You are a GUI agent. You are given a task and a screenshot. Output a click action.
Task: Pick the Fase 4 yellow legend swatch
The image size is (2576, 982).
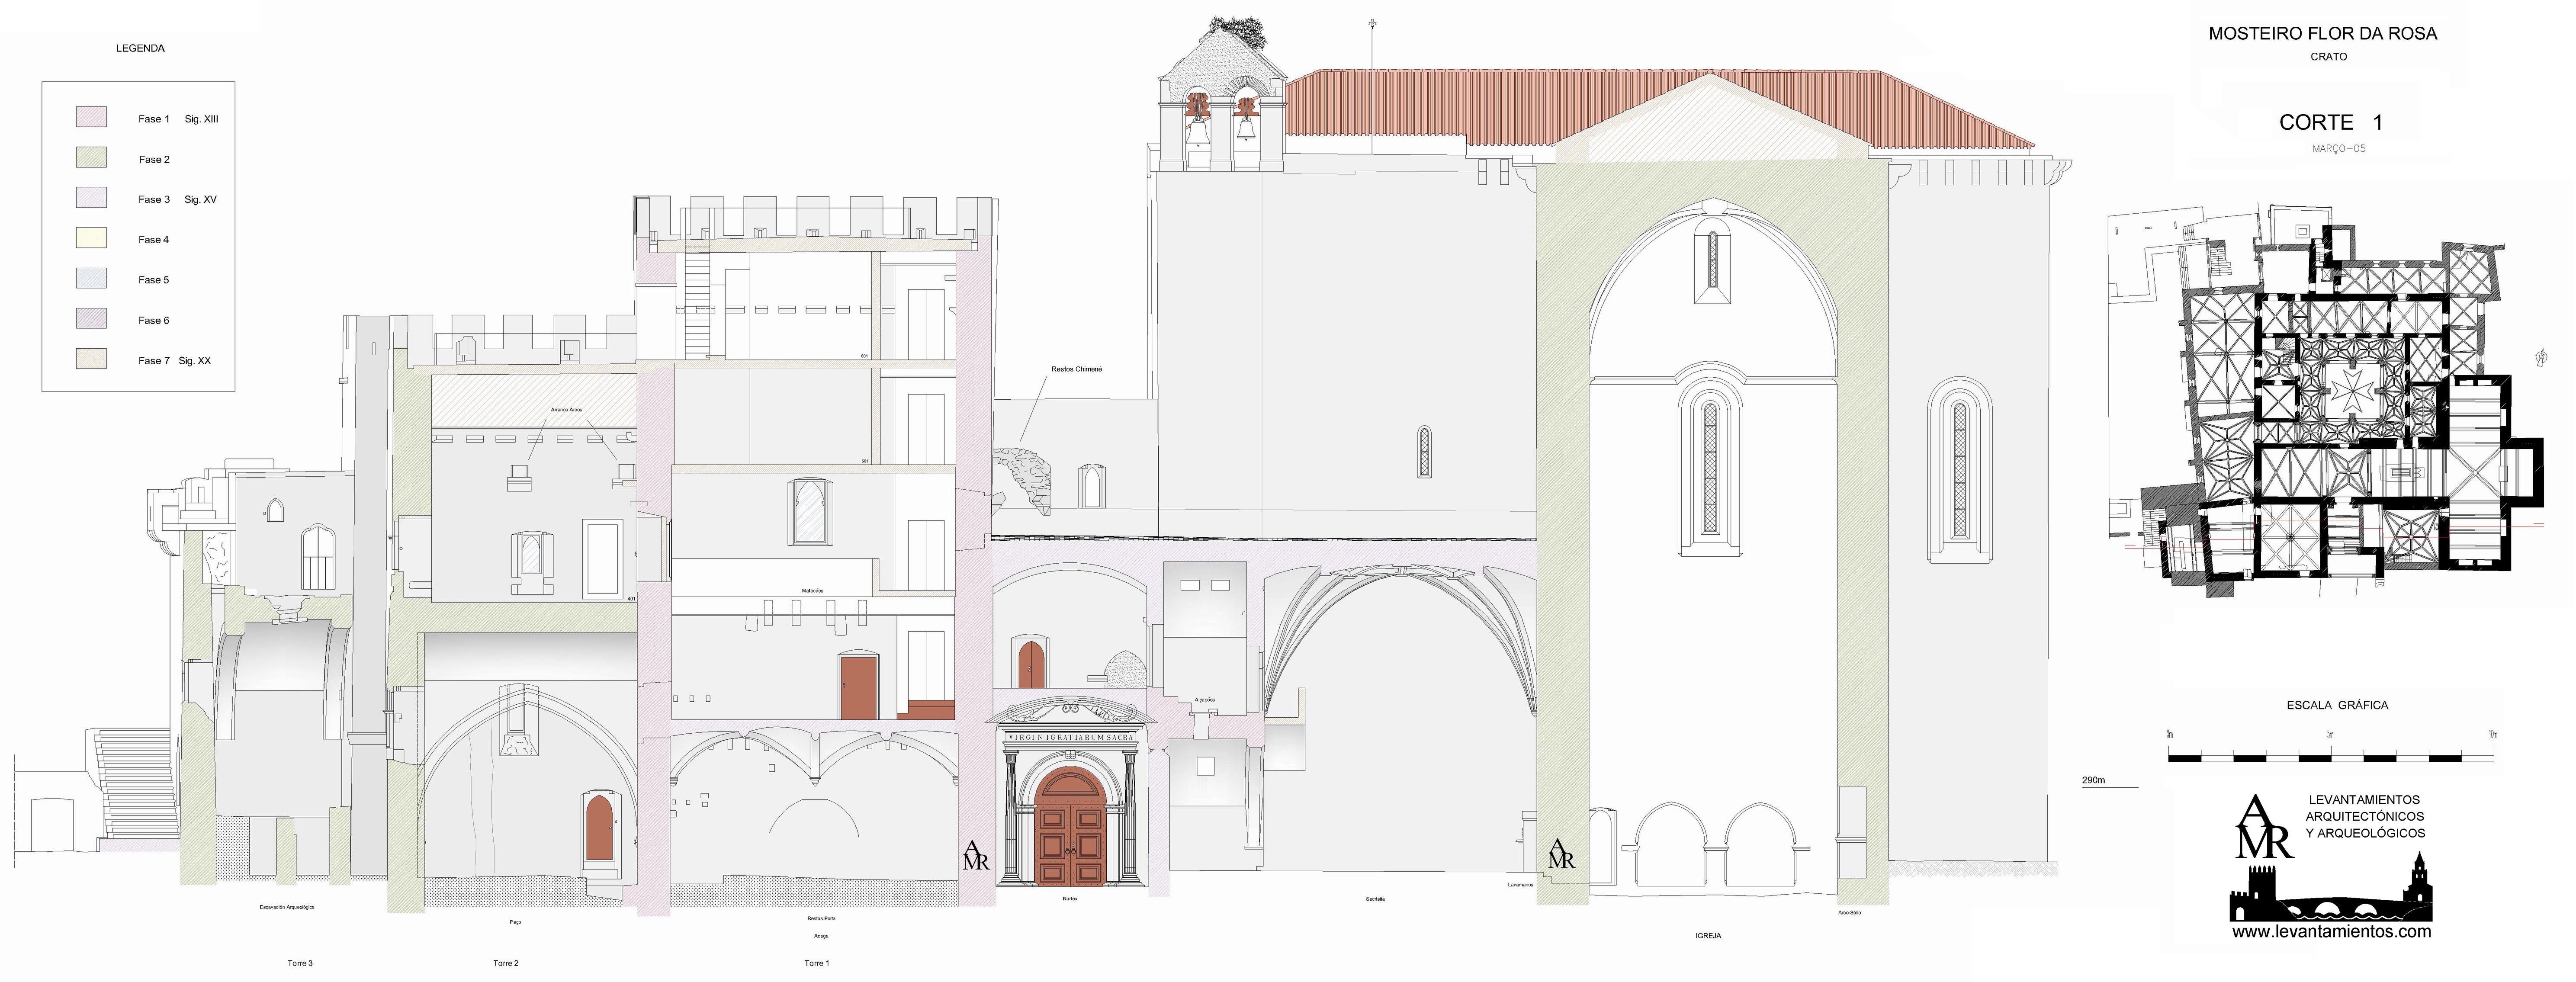[91, 238]
